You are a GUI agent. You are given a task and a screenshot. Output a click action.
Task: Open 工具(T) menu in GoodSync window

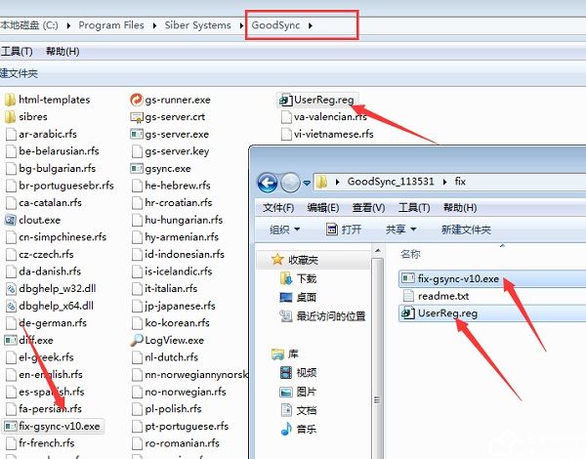point(17,51)
